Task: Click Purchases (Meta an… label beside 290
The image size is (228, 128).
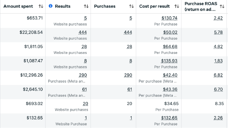Action: [x=67, y=81]
